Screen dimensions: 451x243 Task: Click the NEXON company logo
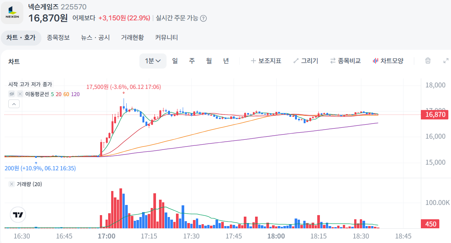coord(12,12)
